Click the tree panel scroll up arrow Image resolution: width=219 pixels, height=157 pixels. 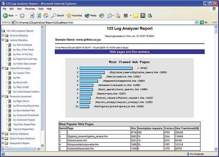pos(42,27)
